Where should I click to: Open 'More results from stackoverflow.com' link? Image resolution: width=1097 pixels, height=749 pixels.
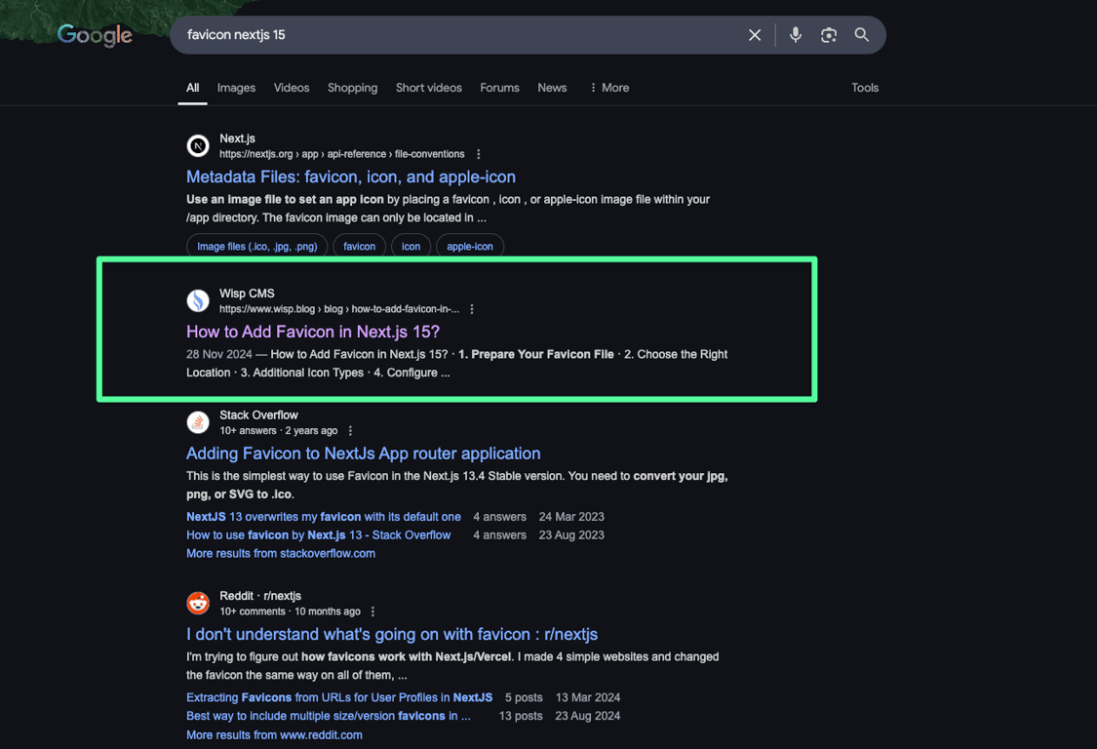pyautogui.click(x=281, y=553)
